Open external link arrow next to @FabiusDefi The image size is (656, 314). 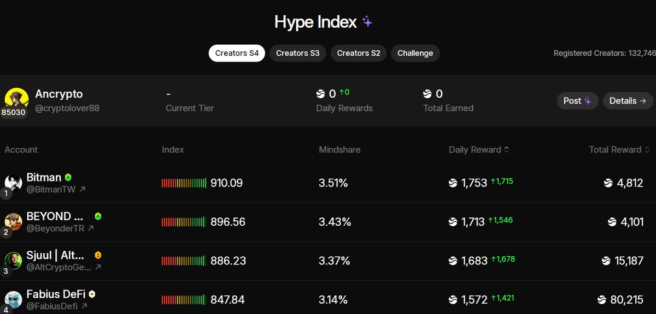tap(84, 306)
